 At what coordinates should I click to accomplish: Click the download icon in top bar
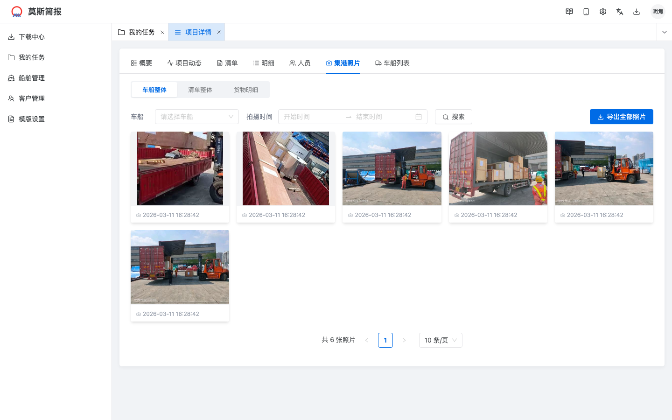click(637, 12)
